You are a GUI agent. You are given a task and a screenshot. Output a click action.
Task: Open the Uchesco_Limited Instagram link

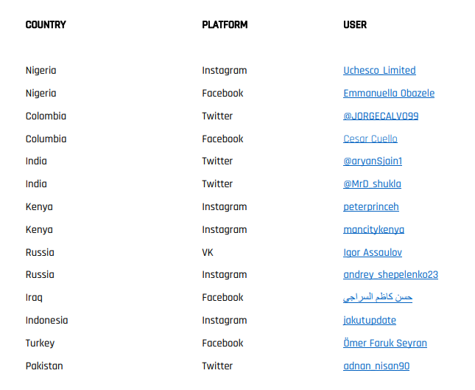379,70
